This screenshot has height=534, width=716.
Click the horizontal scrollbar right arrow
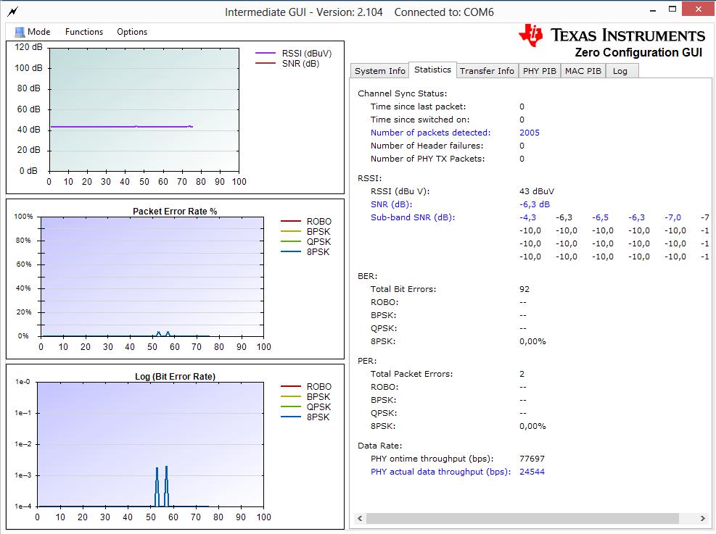702,519
